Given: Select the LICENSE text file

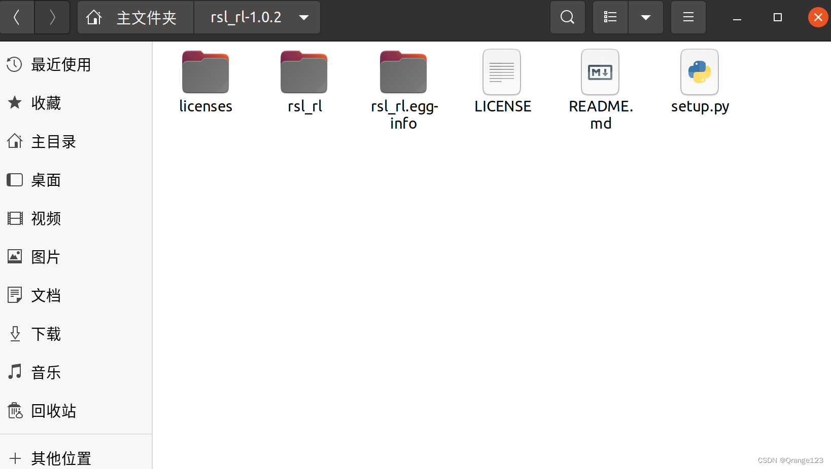Looking at the screenshot, I should tap(502, 82).
